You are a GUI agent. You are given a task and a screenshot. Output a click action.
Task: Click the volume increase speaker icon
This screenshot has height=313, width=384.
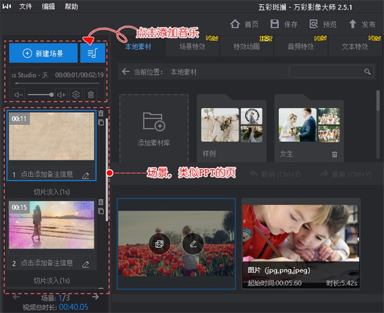61,95
